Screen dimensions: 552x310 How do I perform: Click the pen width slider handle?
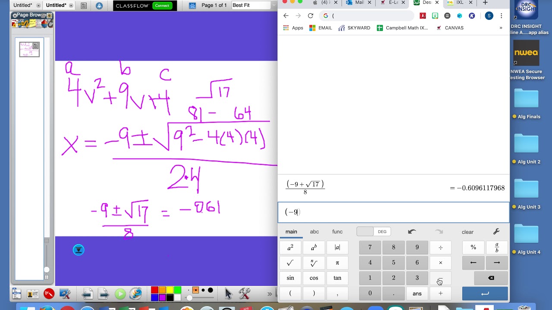(189, 298)
